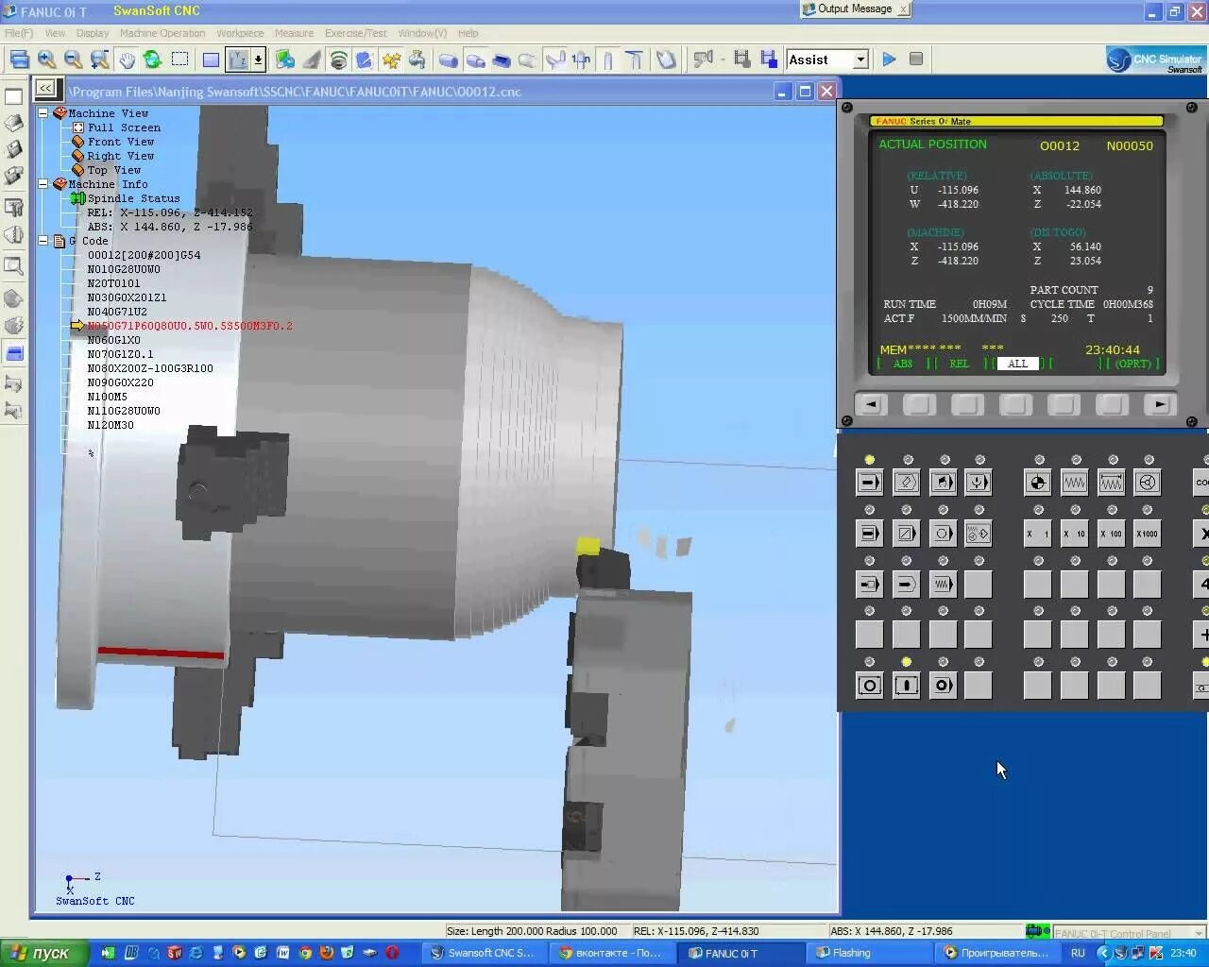Click the ABS softkey on FANUC screen
Image resolution: width=1209 pixels, height=967 pixels.
(903, 364)
